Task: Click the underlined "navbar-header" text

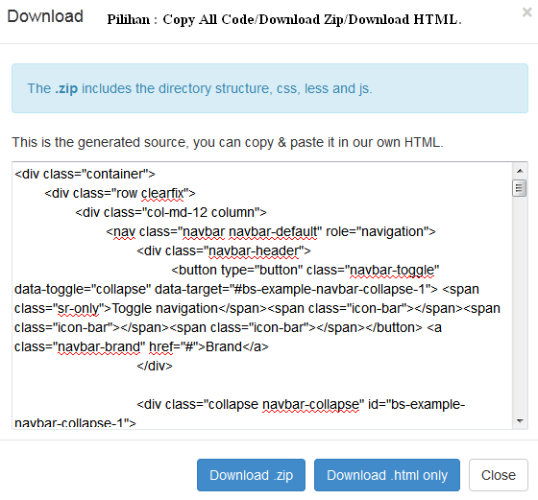Action: (254, 250)
